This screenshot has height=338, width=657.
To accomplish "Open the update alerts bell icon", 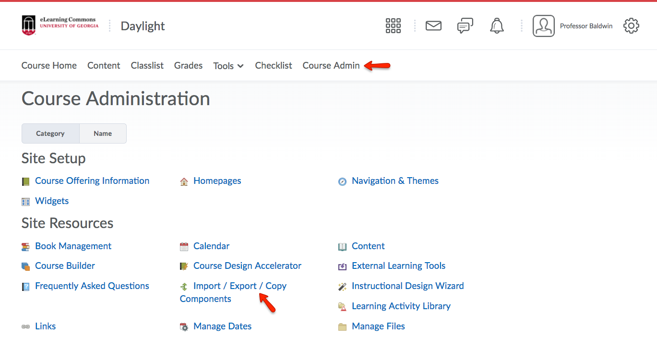I will pos(497,26).
